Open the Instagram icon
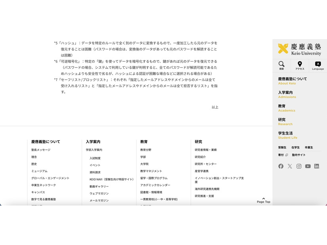Viewport: 327px width, 245px height. [x=299, y=166]
